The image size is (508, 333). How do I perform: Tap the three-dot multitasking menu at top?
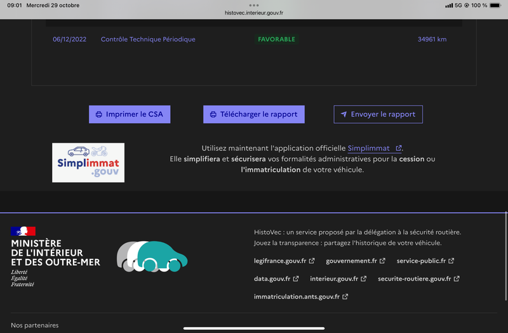pos(254,4)
